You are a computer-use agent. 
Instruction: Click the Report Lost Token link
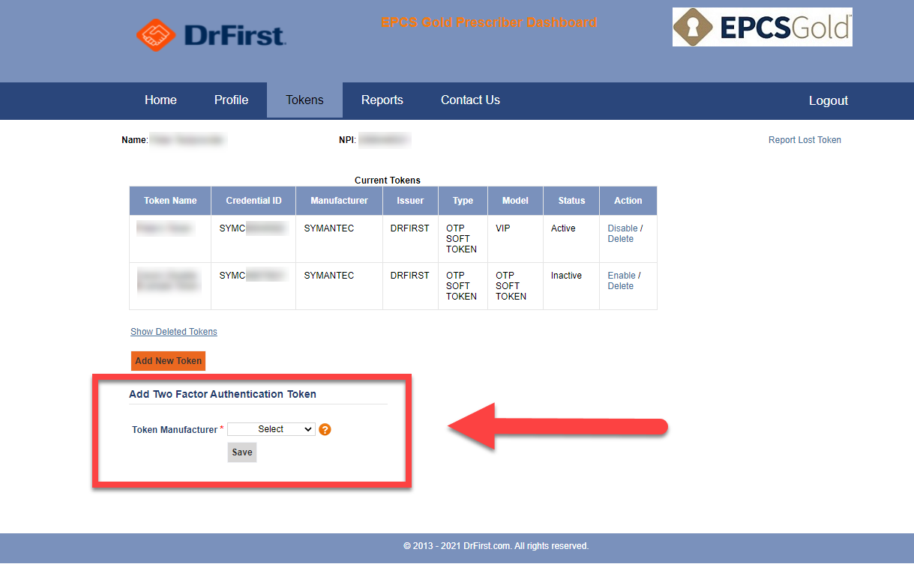click(x=805, y=140)
